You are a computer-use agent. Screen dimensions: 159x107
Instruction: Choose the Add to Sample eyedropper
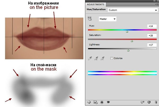pyautogui.click(x=96, y=58)
